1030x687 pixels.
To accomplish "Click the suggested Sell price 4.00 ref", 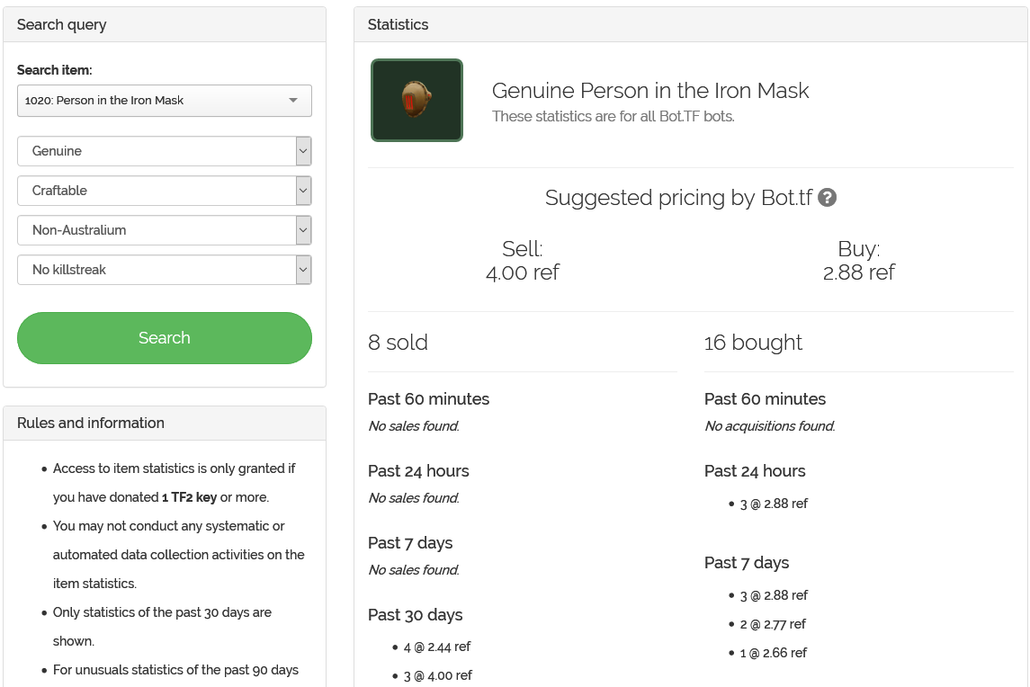I will (x=523, y=272).
